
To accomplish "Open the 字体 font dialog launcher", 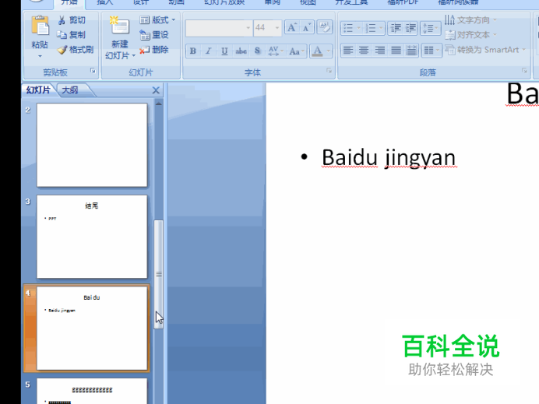I will 329,70.
